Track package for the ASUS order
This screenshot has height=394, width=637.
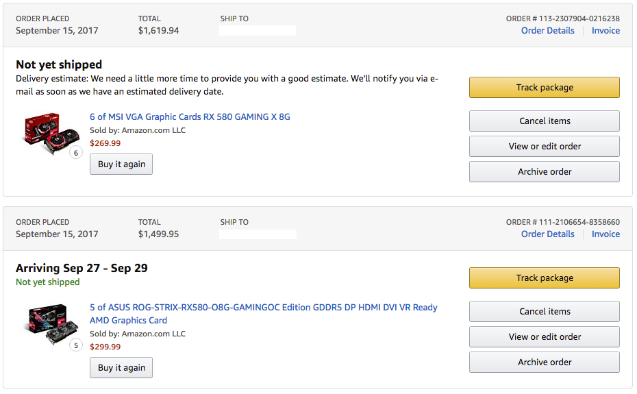coord(545,278)
